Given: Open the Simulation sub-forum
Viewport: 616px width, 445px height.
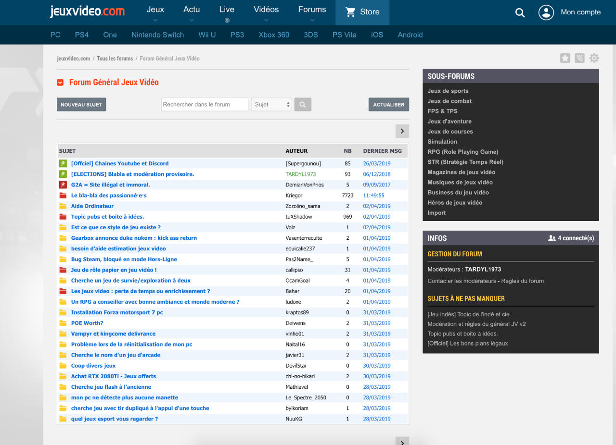Looking at the screenshot, I should point(442,142).
